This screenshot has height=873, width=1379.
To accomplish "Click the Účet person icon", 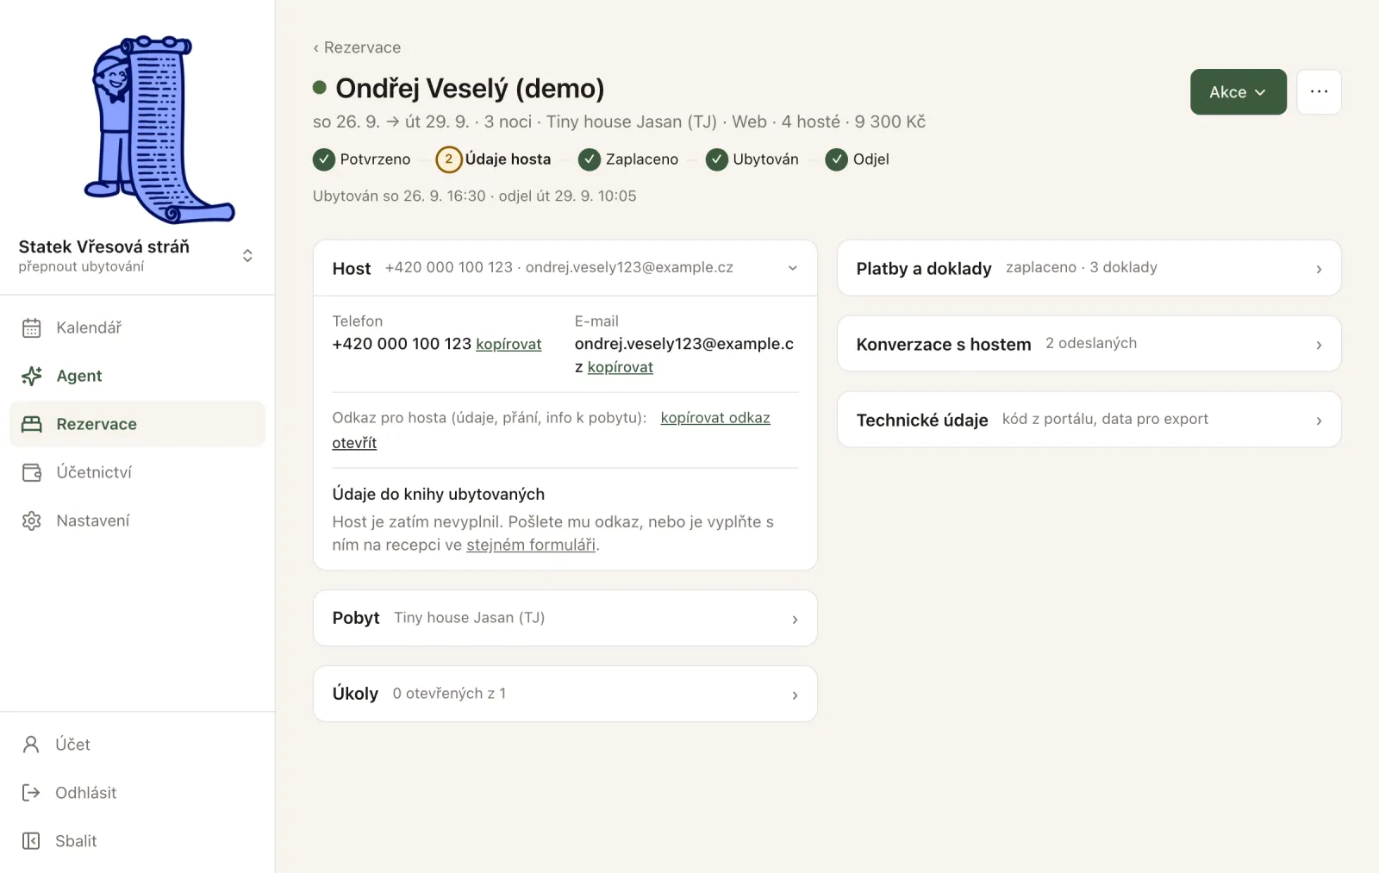I will [x=31, y=745].
